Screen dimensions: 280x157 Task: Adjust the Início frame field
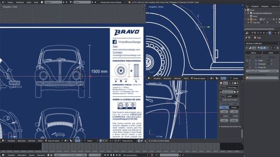62,155
